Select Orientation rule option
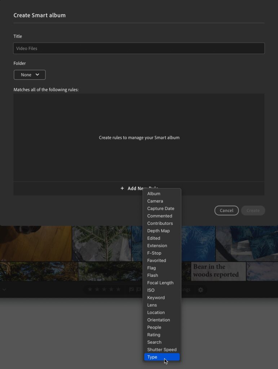This screenshot has height=369, width=278. 162,320
